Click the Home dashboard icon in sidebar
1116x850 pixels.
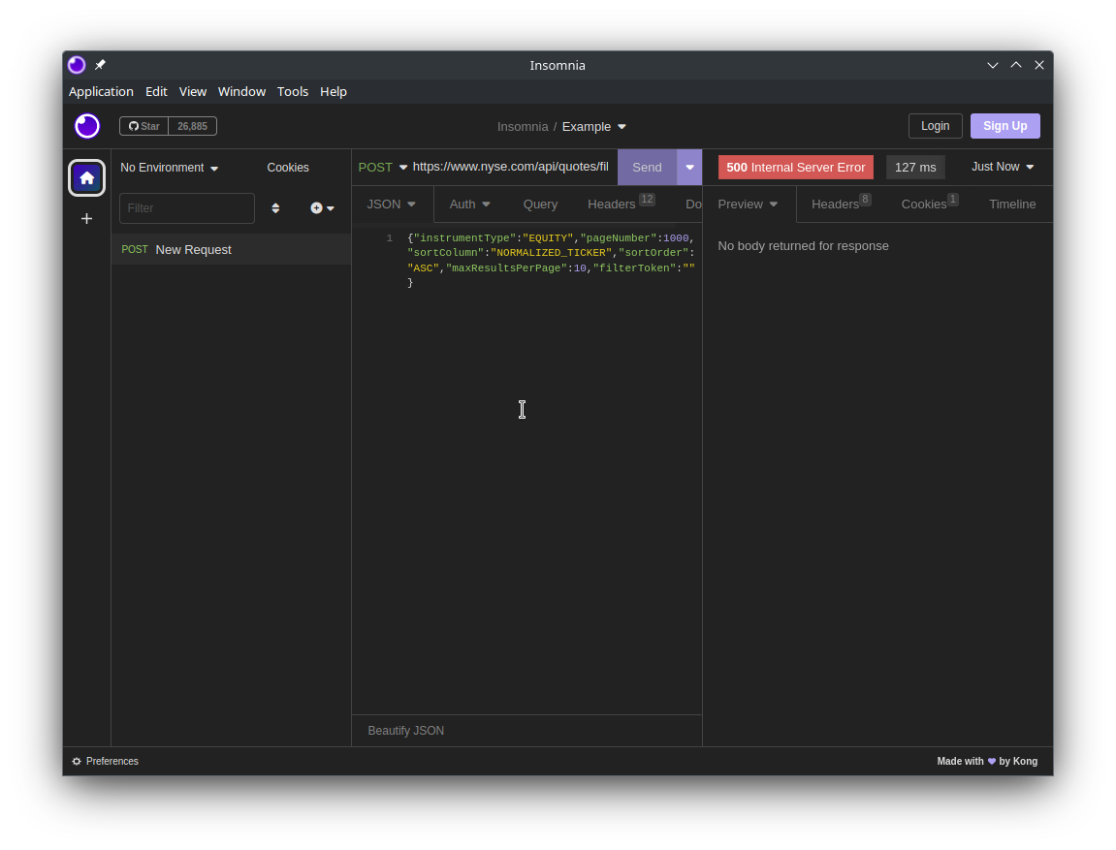pyautogui.click(x=87, y=177)
